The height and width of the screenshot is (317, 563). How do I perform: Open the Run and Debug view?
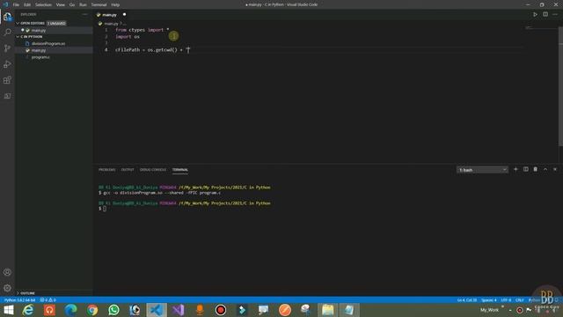pyautogui.click(x=7, y=64)
